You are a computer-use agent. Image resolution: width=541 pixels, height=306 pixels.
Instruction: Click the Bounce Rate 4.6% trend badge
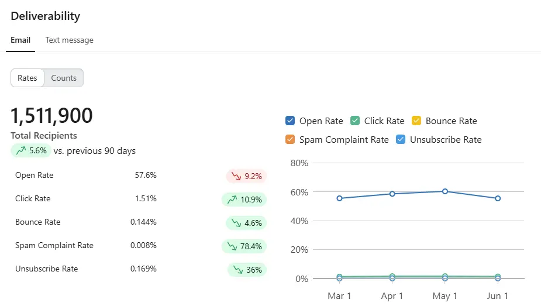pos(246,223)
